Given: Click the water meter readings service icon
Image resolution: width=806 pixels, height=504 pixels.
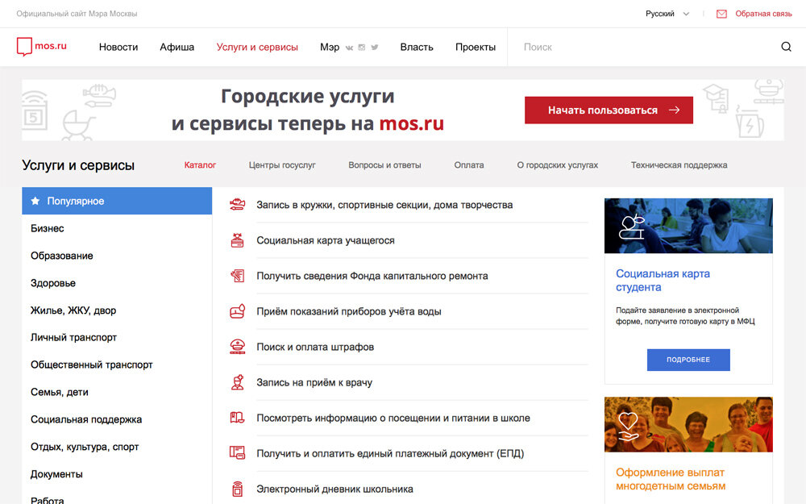Looking at the screenshot, I should (x=237, y=310).
